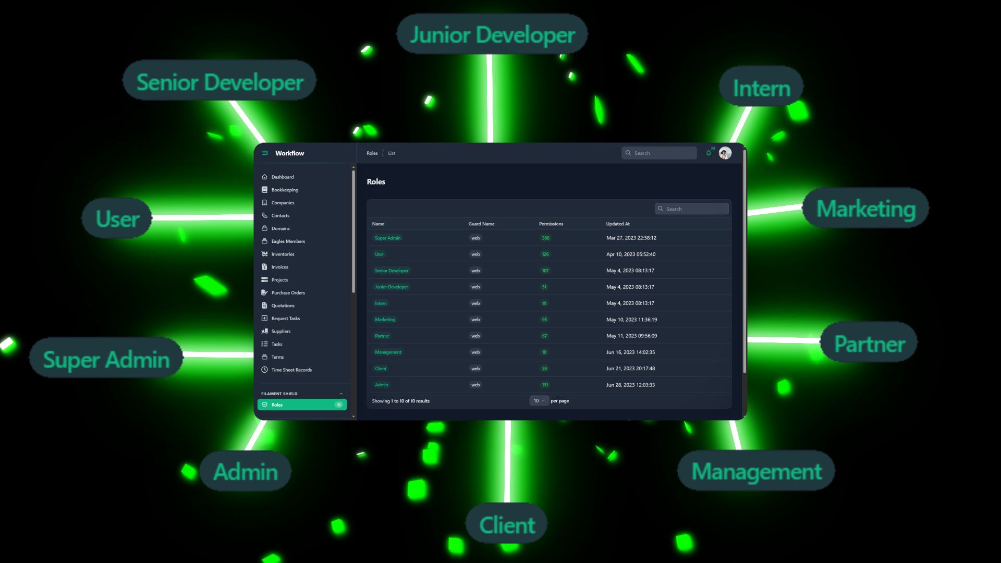Click the Projects stack icon
This screenshot has height=563, width=1001.
coord(264,280)
